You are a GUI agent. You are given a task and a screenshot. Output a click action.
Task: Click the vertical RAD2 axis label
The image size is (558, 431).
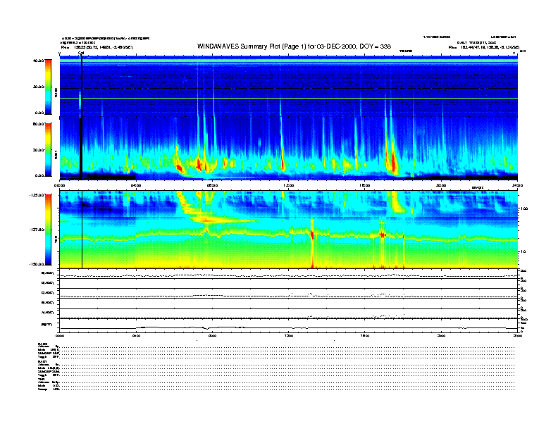pos(56,92)
